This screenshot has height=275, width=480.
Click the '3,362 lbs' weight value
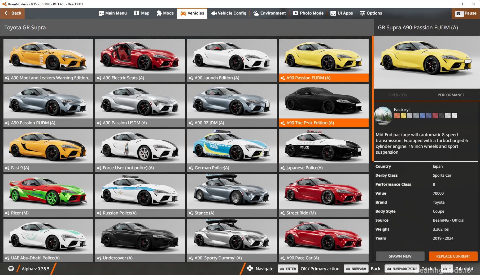tap(441, 229)
